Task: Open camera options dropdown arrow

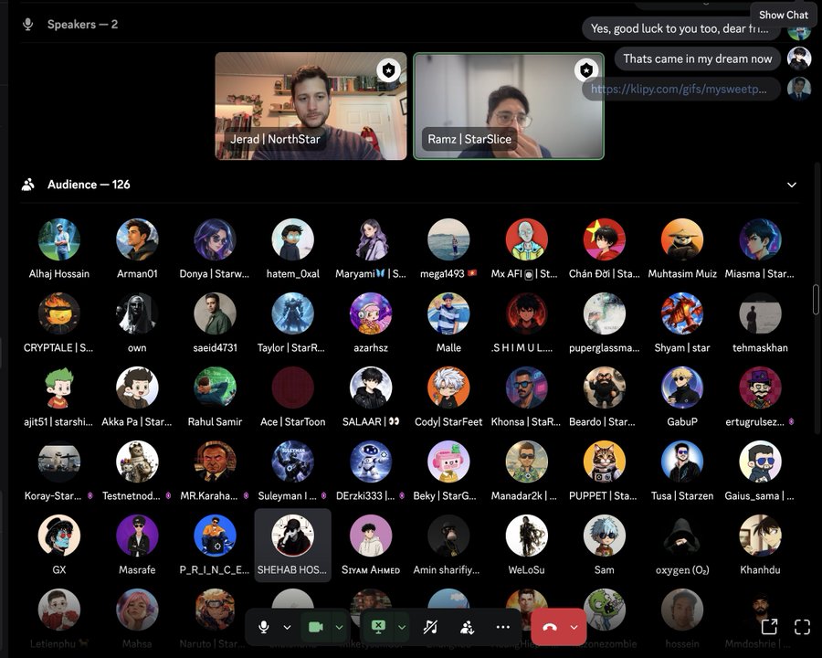Action: pos(339,627)
